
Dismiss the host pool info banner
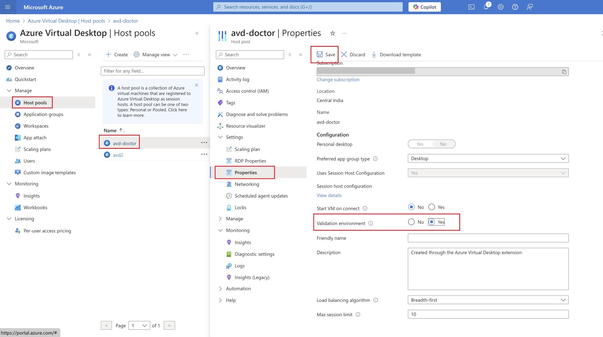(x=197, y=85)
